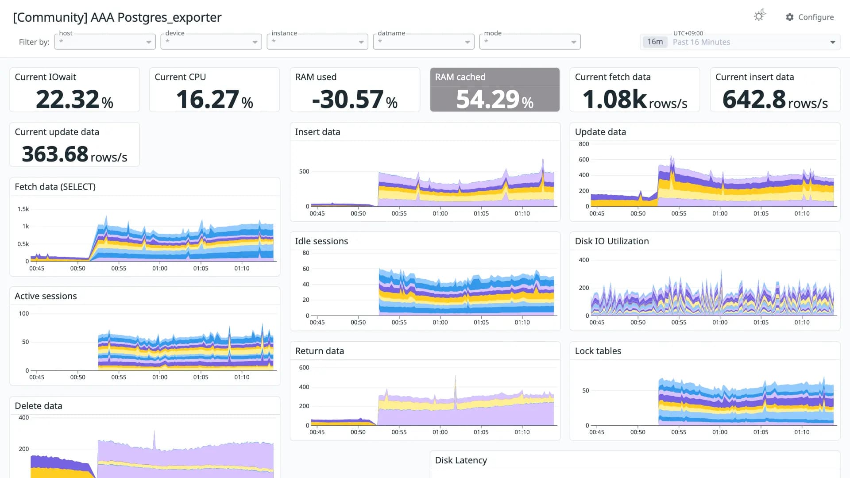Click the Insert data panel title
This screenshot has height=478, width=850.
(x=317, y=132)
